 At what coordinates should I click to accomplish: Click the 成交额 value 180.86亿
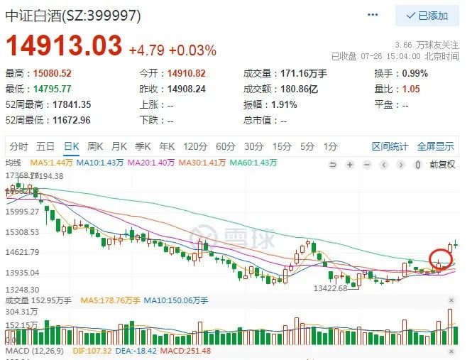click(300, 89)
